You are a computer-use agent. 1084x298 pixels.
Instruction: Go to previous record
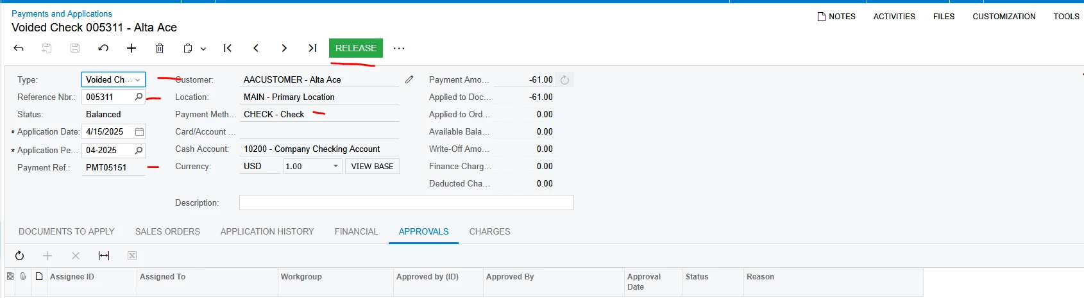256,48
